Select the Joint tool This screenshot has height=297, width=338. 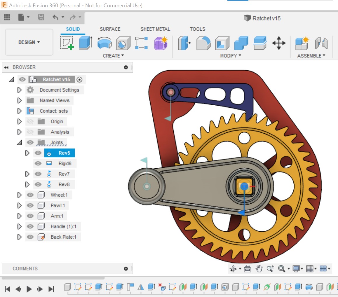click(321, 43)
